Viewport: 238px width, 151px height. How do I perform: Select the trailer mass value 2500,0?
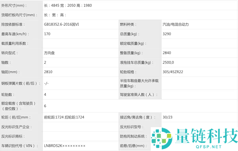pos(168,62)
